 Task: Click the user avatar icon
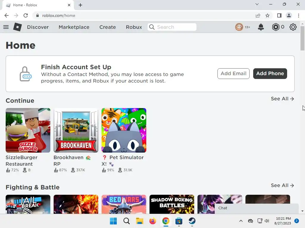[239, 27]
